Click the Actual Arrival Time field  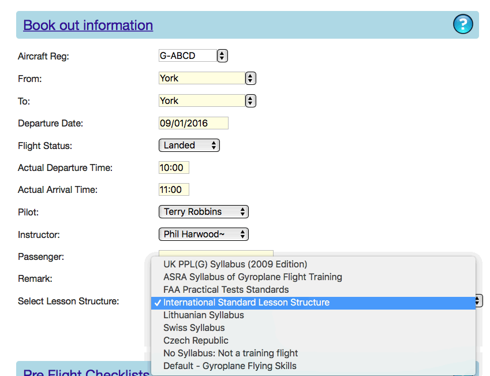pos(174,190)
